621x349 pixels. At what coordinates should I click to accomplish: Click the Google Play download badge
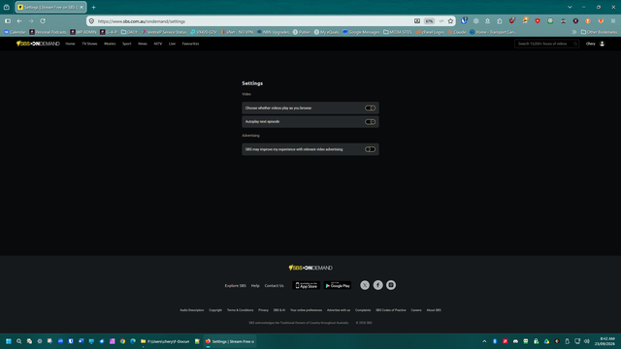point(338,285)
